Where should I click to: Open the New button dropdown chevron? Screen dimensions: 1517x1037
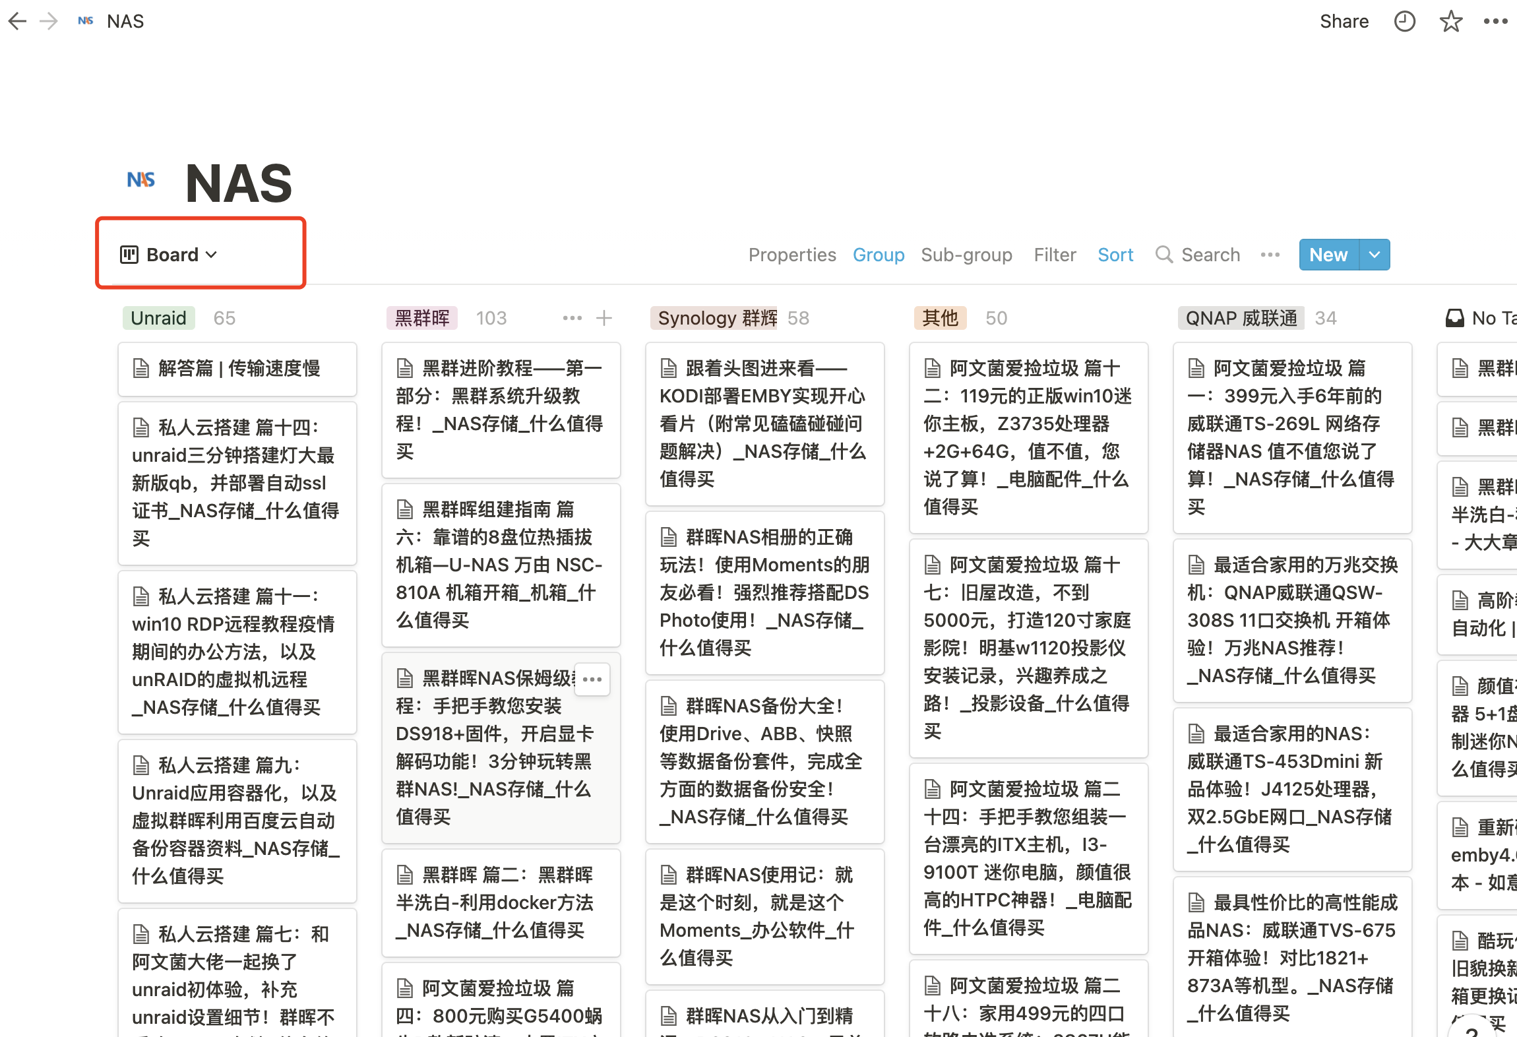click(1375, 255)
